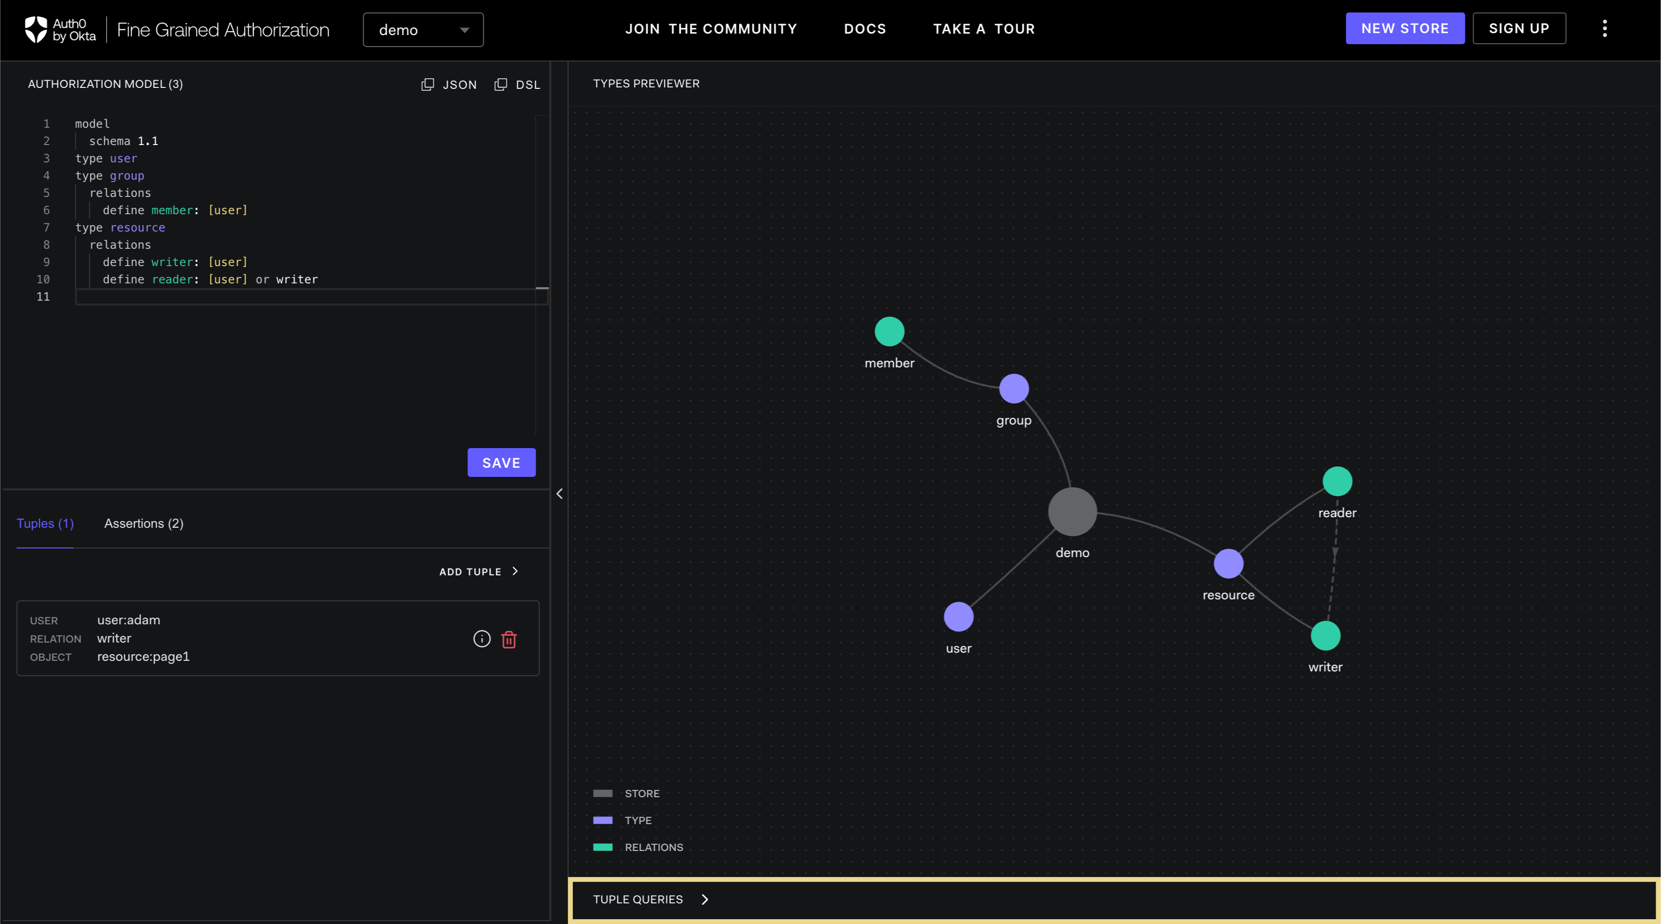This screenshot has width=1661, height=924.
Task: Open the three-dot more options menu
Action: pyautogui.click(x=1604, y=28)
